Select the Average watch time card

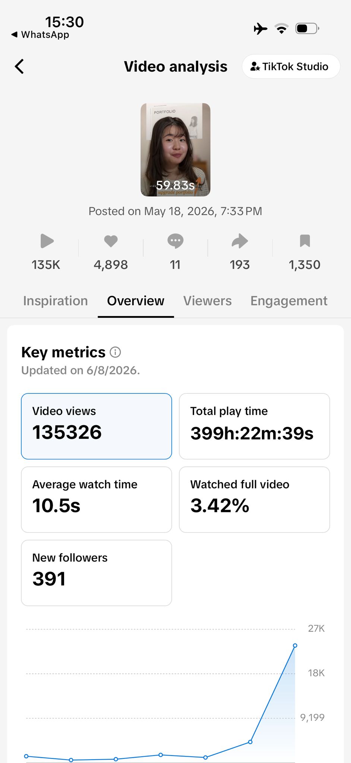pos(97,500)
